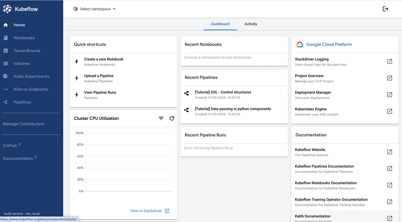
Task: Open Pipelines Documentation external link icon
Action: [x=390, y=168]
